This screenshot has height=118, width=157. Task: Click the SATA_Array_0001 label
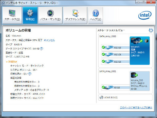coord(108,71)
